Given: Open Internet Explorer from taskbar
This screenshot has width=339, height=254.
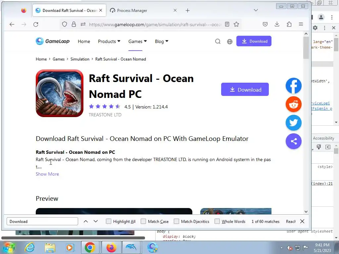Looking at the screenshot, I should (29, 247).
